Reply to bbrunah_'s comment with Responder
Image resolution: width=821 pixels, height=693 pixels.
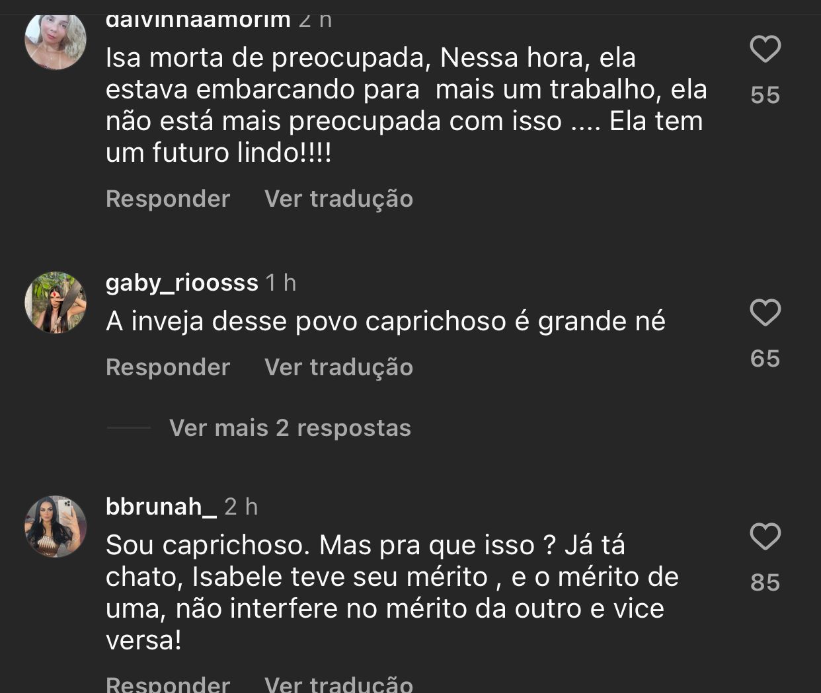coord(167,684)
